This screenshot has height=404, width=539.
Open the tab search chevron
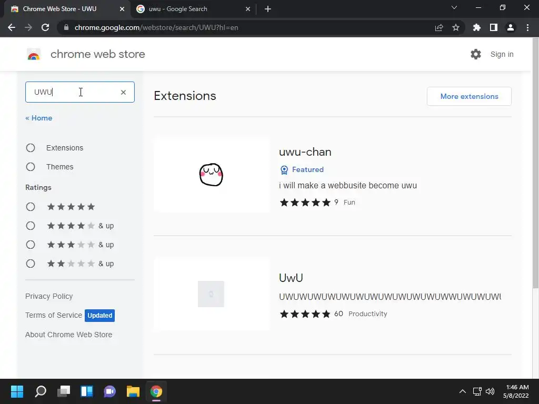click(454, 7)
